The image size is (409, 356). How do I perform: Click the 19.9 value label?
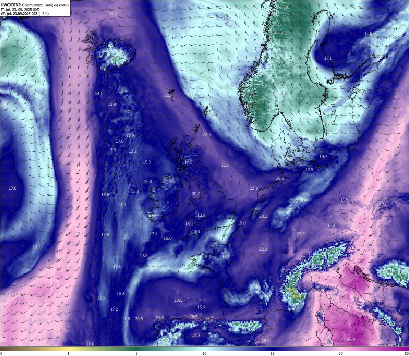pyautogui.click(x=112, y=104)
